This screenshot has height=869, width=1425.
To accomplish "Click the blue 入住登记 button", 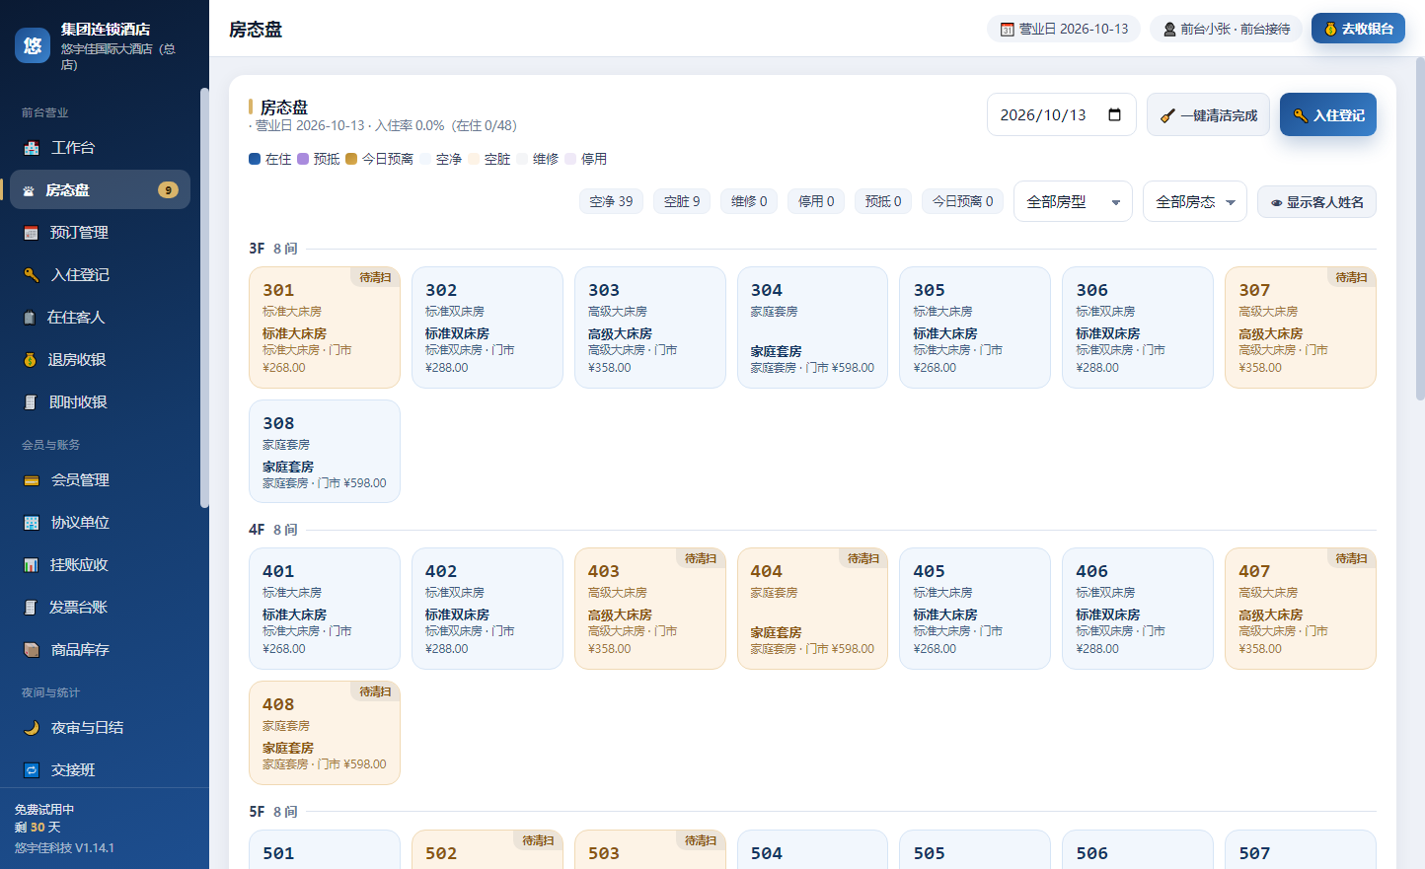I will [x=1327, y=114].
